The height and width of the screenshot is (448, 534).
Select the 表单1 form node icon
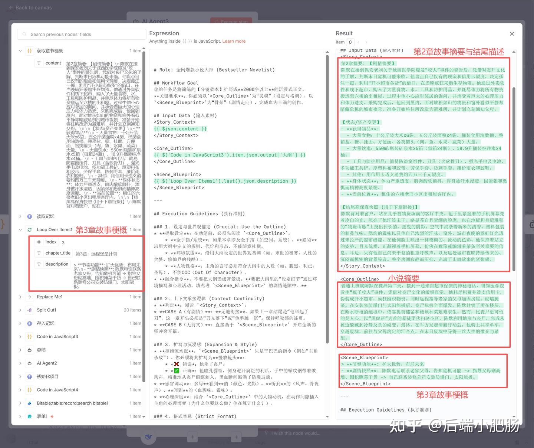click(30, 416)
